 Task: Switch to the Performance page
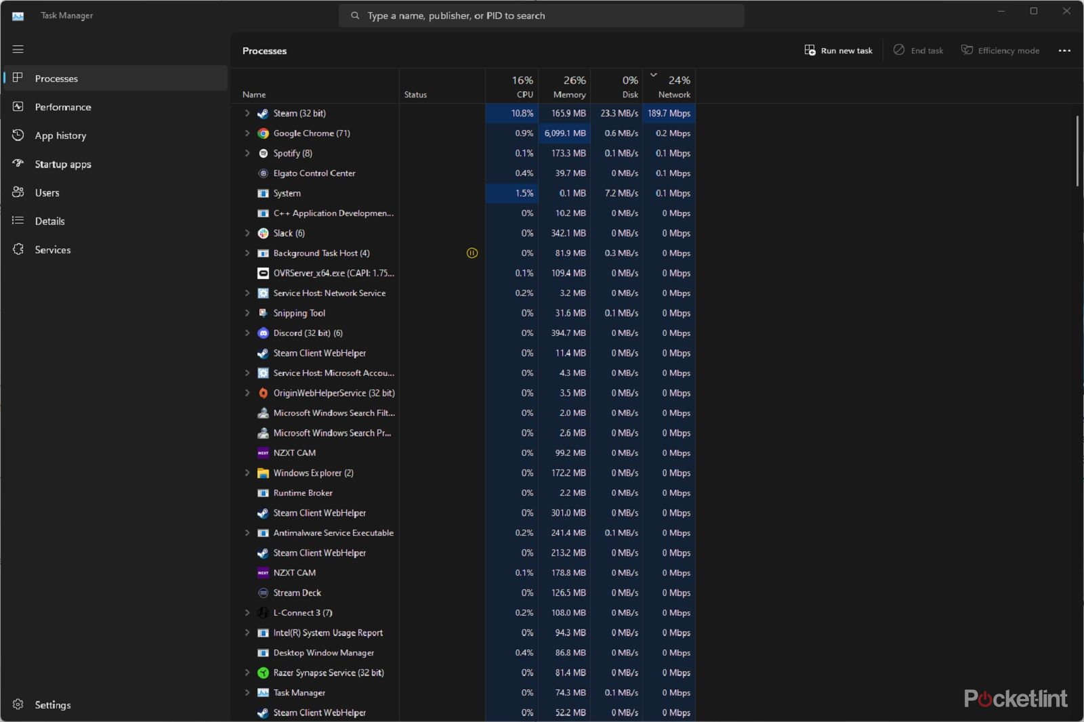(x=116, y=107)
